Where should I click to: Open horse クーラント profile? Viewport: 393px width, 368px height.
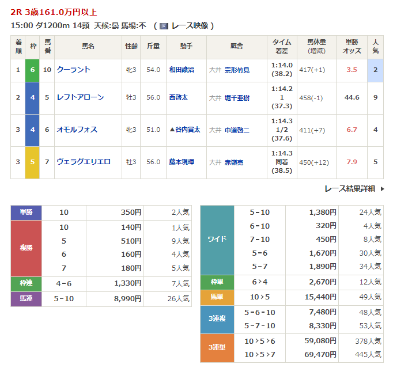74,70
